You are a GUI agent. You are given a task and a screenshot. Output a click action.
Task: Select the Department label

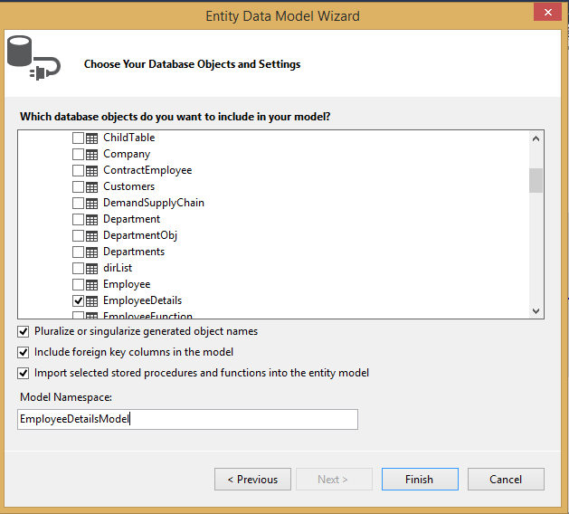pyautogui.click(x=132, y=219)
